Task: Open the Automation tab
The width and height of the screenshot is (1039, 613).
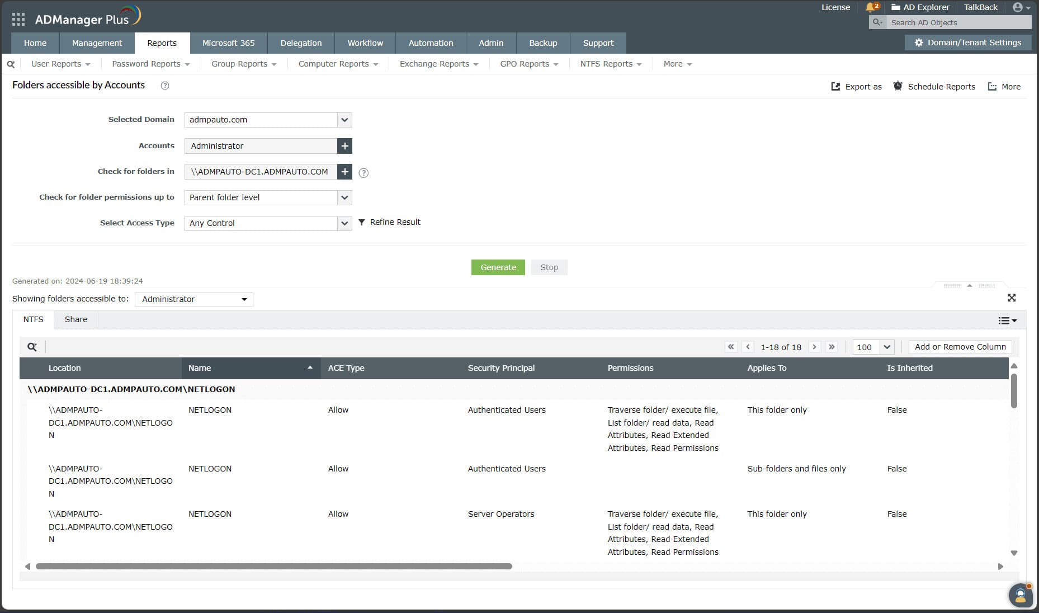Action: pyautogui.click(x=431, y=43)
